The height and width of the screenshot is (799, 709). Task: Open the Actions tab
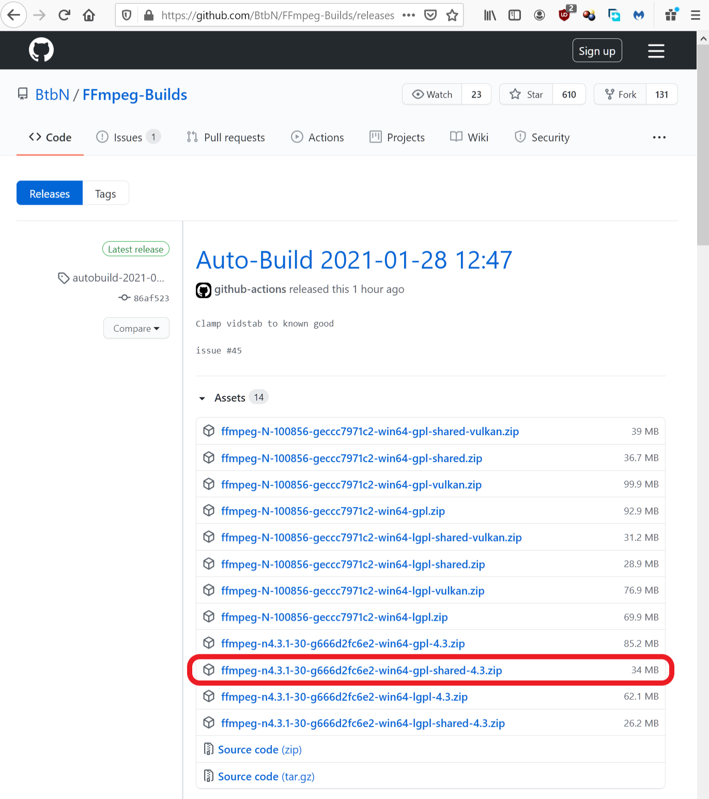pyautogui.click(x=317, y=137)
